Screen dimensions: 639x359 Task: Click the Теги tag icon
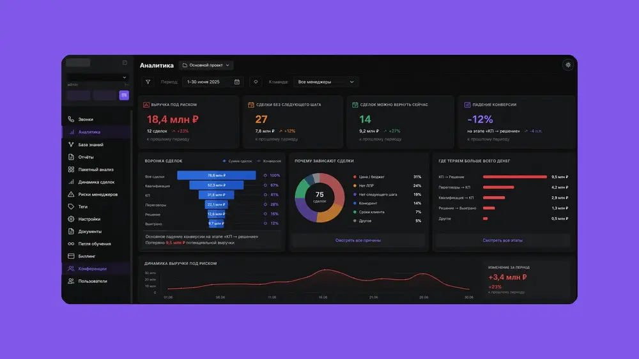pos(71,206)
